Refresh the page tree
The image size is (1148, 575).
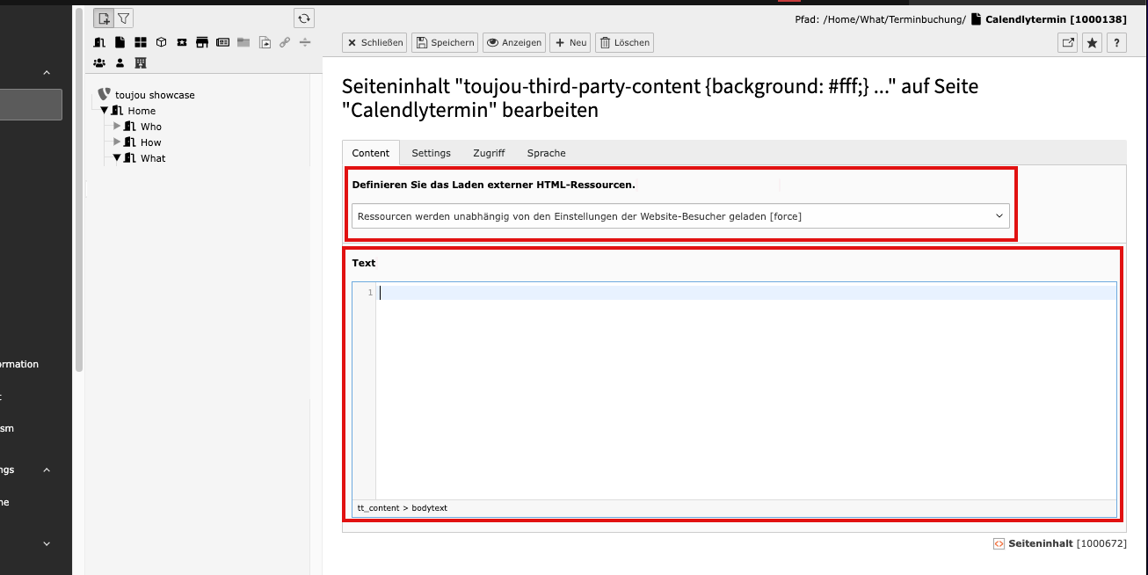[x=303, y=18]
